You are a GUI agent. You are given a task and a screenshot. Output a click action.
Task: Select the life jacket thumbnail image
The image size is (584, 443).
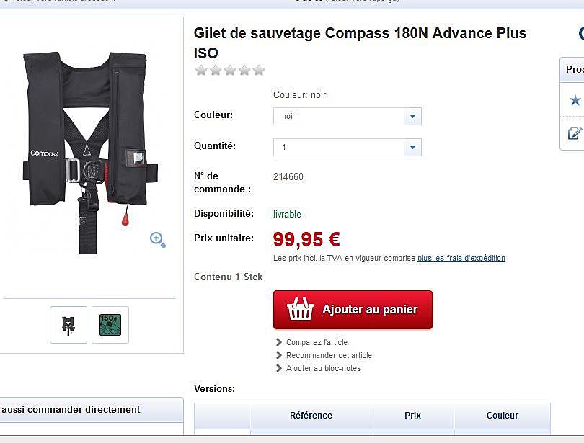click(68, 325)
